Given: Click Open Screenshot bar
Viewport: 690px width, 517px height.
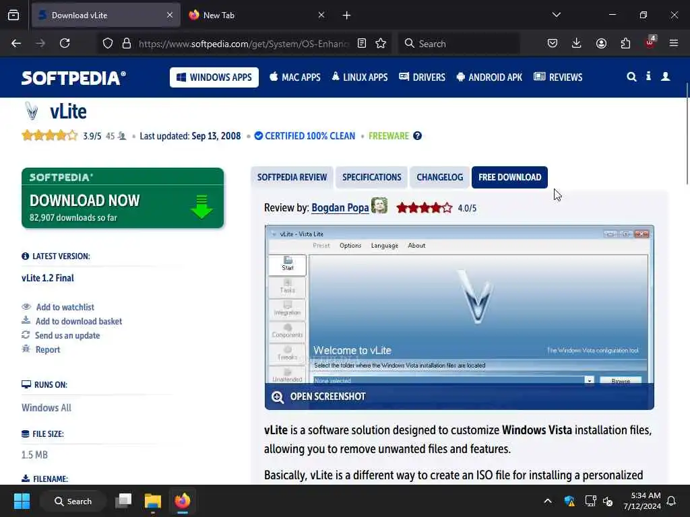Looking at the screenshot, I should [459, 397].
